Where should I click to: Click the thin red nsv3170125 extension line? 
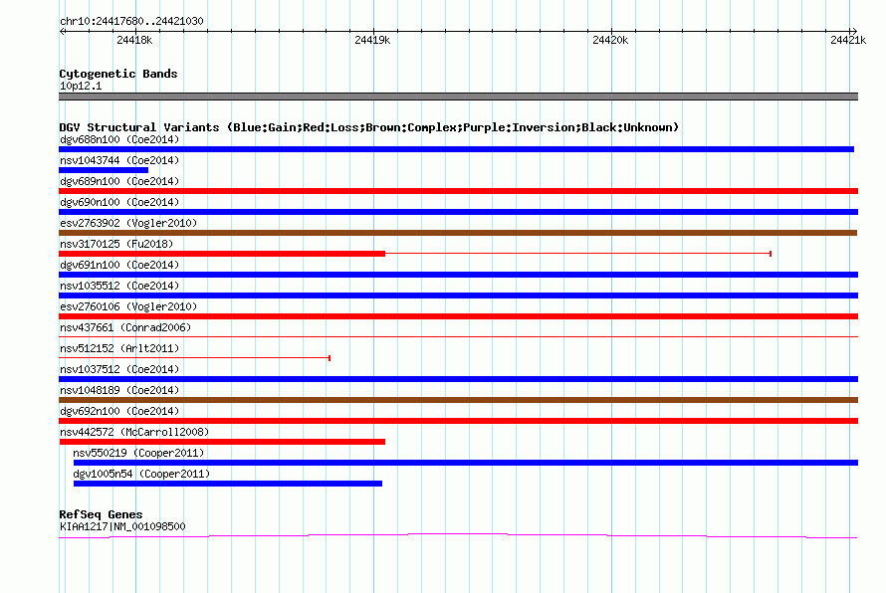click(578, 254)
